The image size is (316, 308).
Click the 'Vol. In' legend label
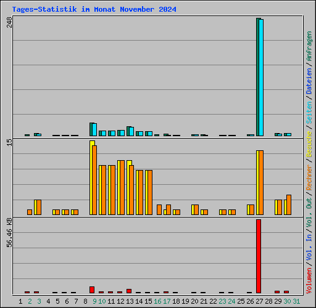tap(309, 248)
